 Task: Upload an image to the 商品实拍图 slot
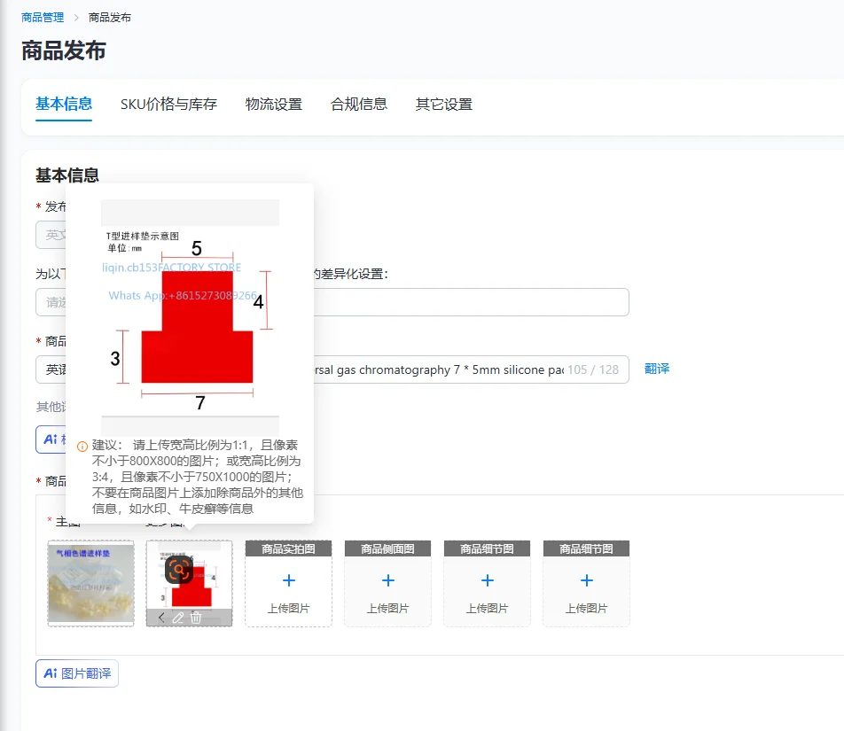(288, 584)
